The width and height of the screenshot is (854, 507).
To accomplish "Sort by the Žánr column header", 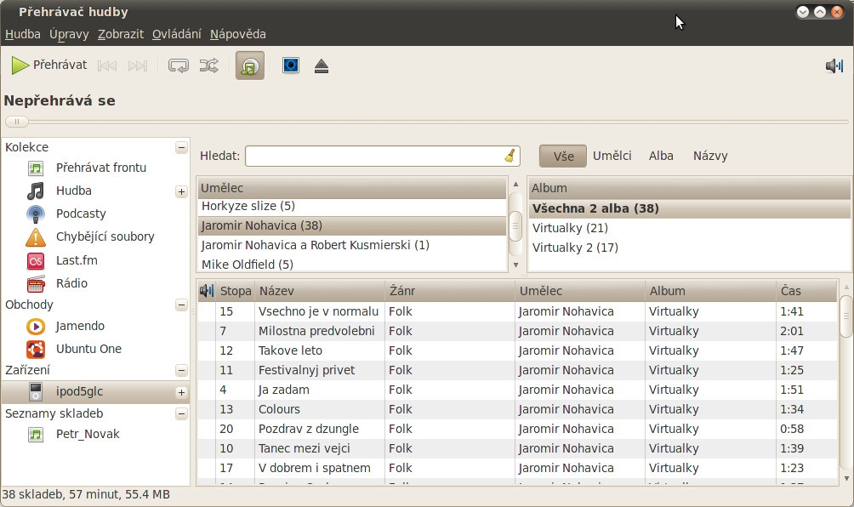I will tap(450, 291).
